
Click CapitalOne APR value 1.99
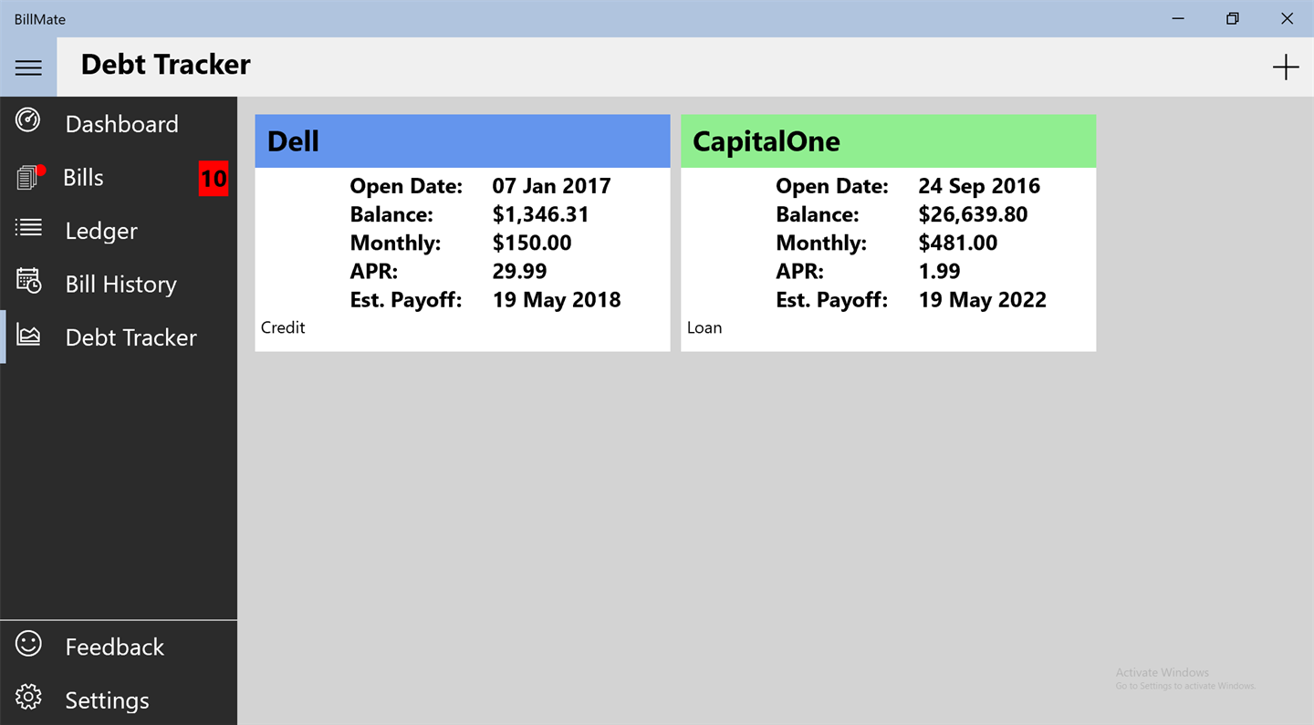point(939,271)
